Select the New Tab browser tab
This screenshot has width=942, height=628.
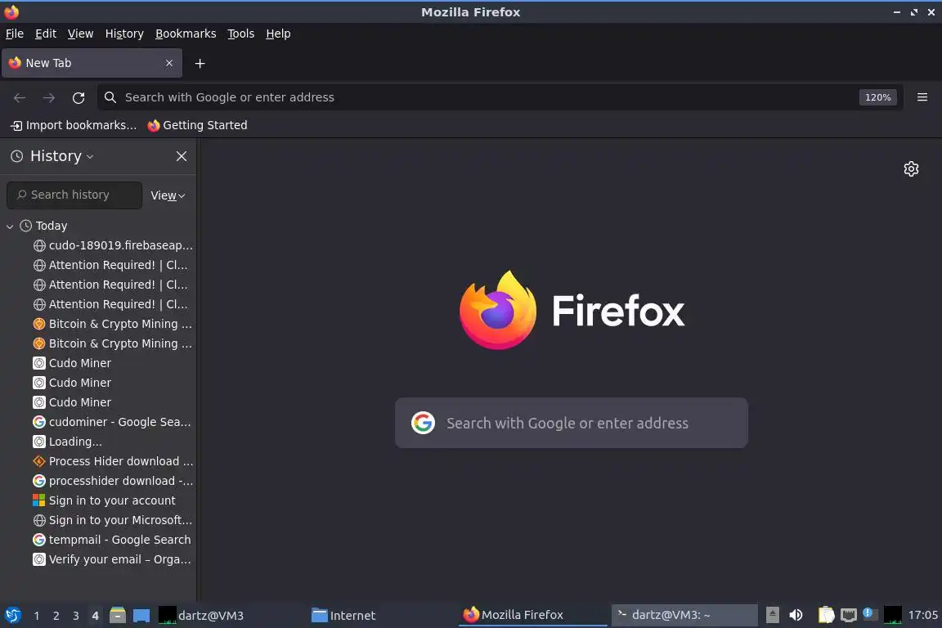[x=92, y=63]
